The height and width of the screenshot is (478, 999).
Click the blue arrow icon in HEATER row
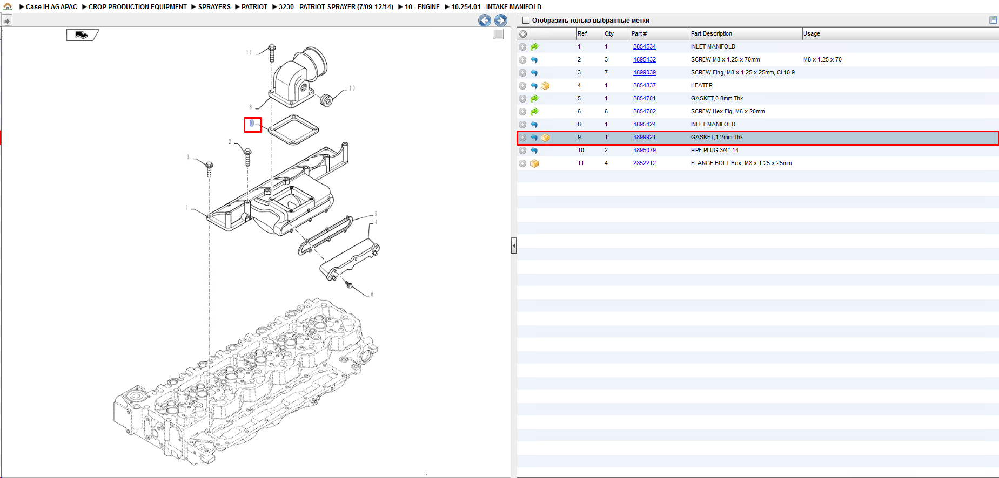(x=534, y=86)
